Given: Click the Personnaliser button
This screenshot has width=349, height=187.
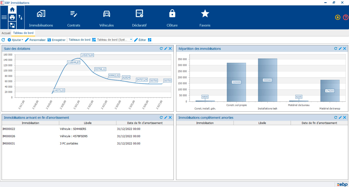Looking at the screenshot, I should click(x=35, y=40).
